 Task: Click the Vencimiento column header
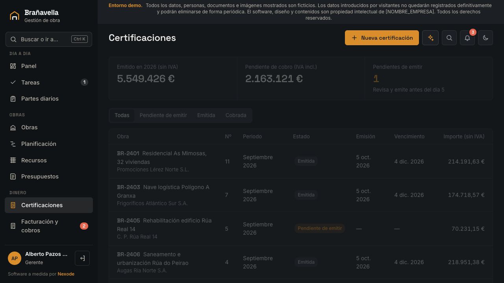(x=409, y=136)
